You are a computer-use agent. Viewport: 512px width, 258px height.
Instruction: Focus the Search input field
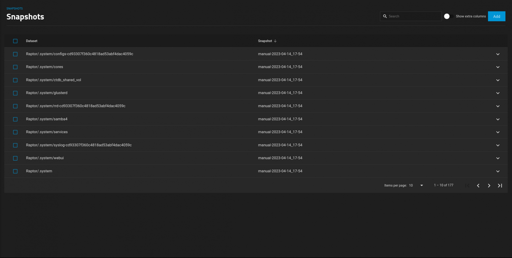click(414, 16)
